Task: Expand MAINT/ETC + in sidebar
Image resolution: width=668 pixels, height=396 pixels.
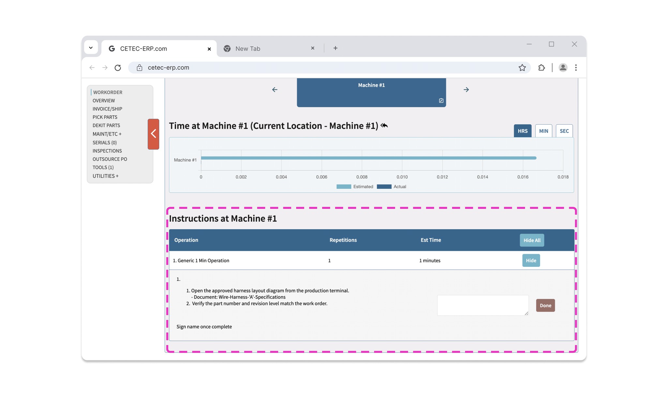Action: point(107,134)
